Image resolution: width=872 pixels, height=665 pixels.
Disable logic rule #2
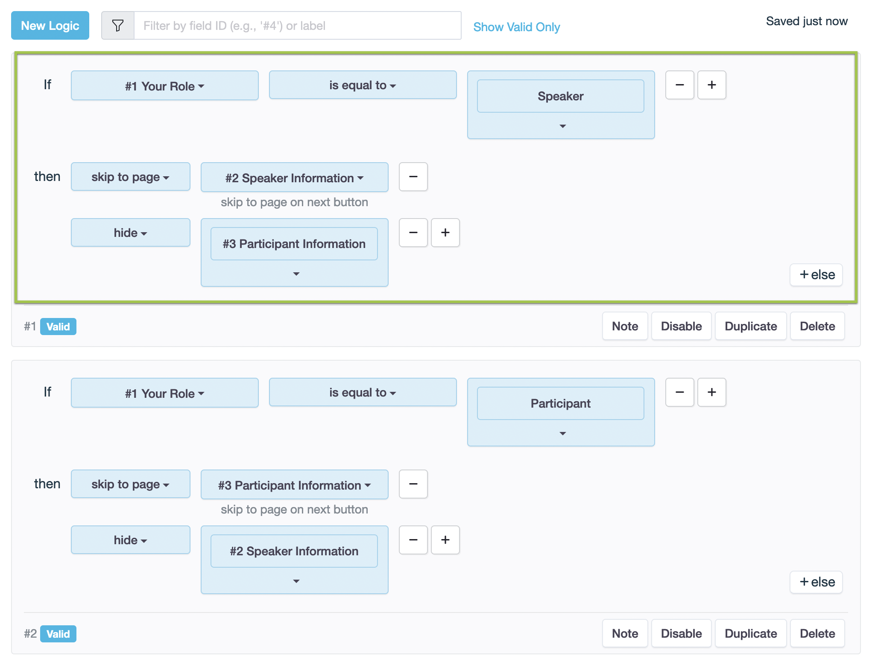pos(681,633)
